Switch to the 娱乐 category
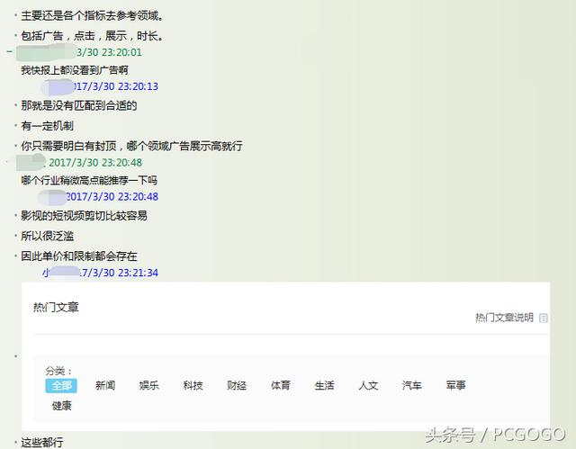Screen dimensions: 576x449 pos(149,385)
